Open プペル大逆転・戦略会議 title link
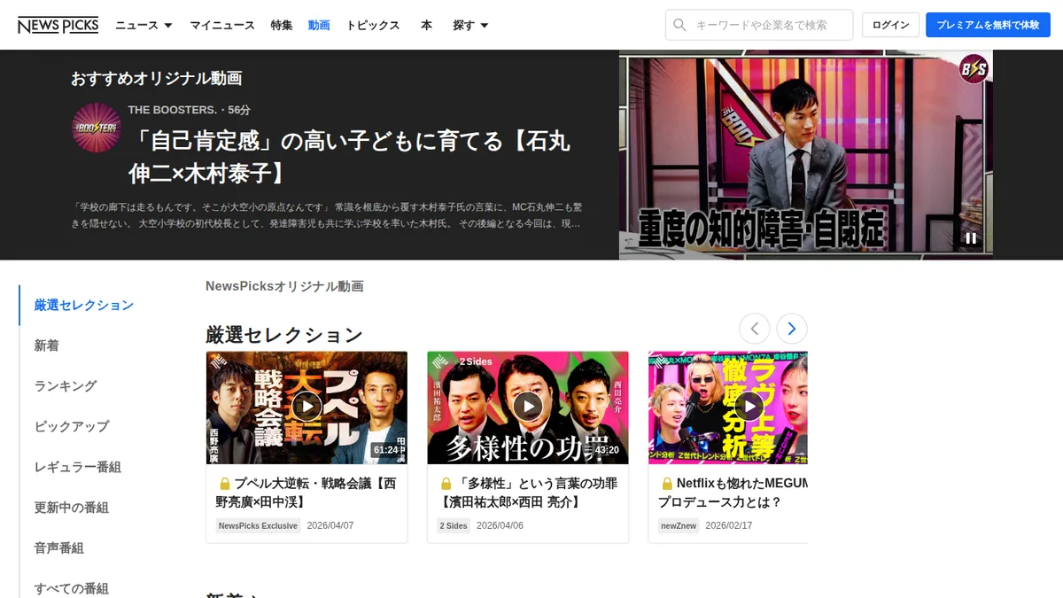 (x=306, y=493)
